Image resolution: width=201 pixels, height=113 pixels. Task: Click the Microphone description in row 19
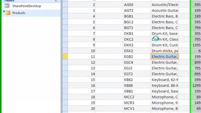pyautogui.click(x=165, y=103)
